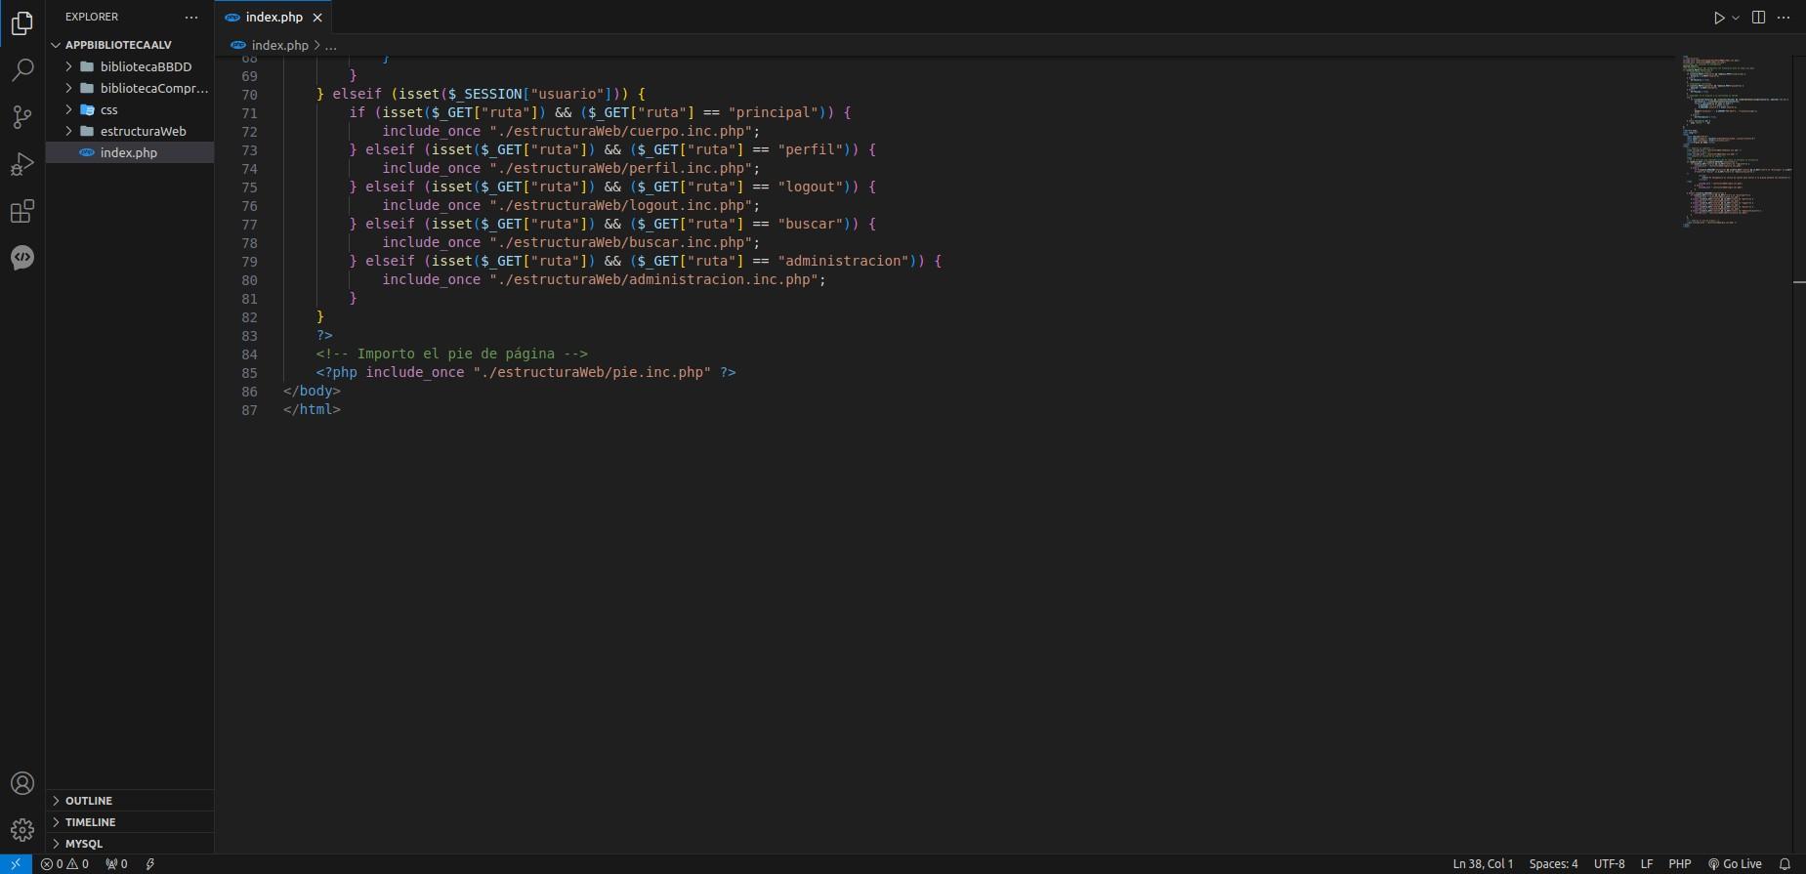This screenshot has width=1806, height=874.
Task: Expand the MYSQL section
Action: [x=130, y=844]
